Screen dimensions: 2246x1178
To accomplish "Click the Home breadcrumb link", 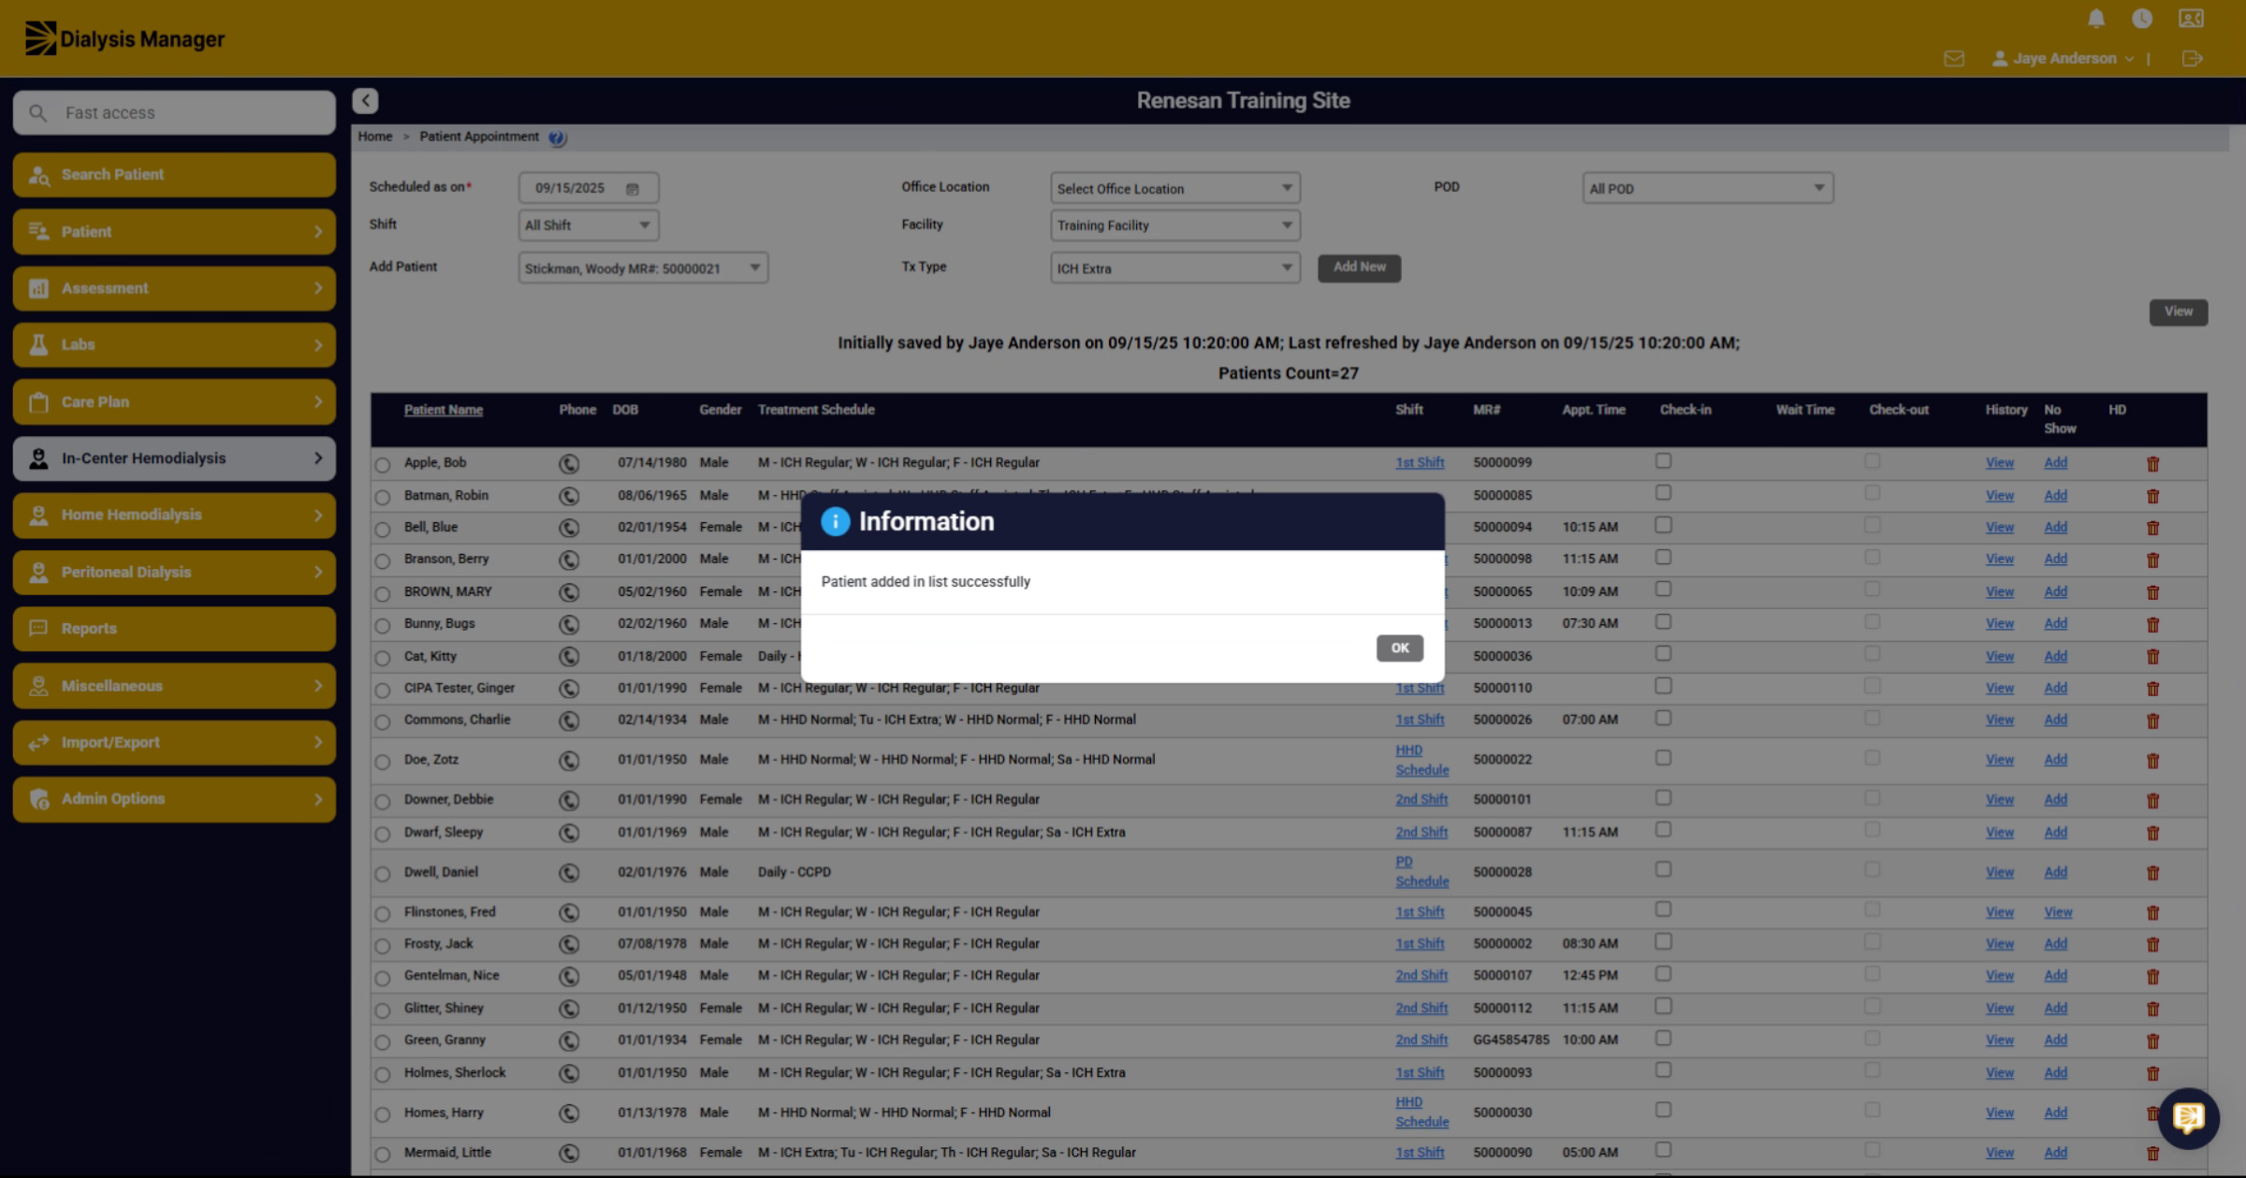I will point(375,137).
